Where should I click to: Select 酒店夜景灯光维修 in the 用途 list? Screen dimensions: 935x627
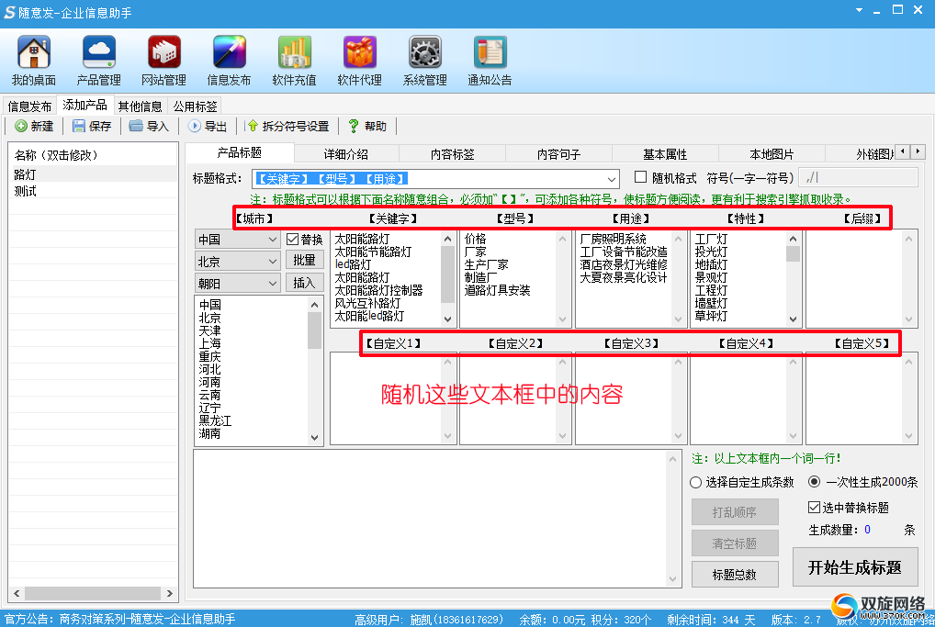click(624, 264)
